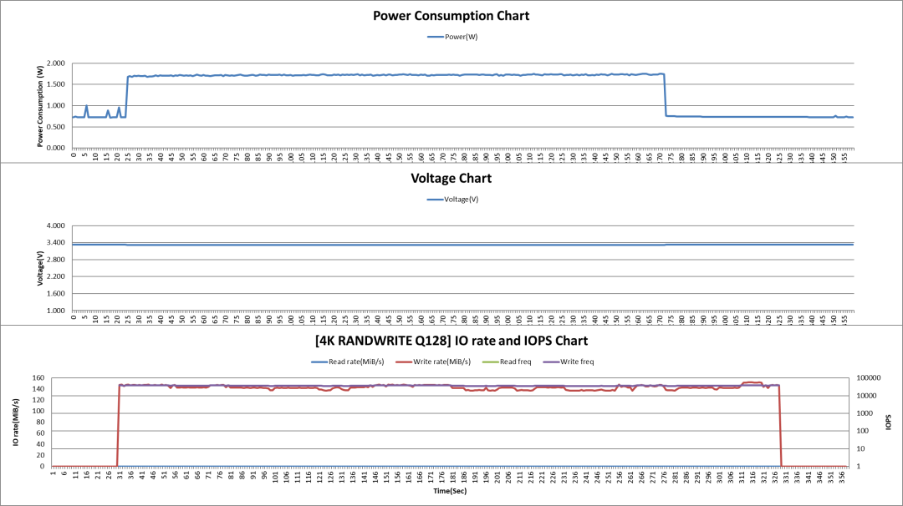
Task: Select the Read rate(MiB/s) legend label
Action: pos(356,362)
